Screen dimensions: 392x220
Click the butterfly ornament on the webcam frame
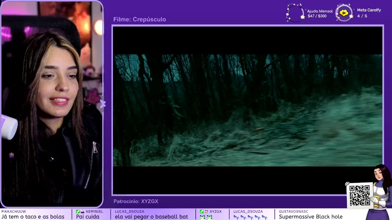103,104
